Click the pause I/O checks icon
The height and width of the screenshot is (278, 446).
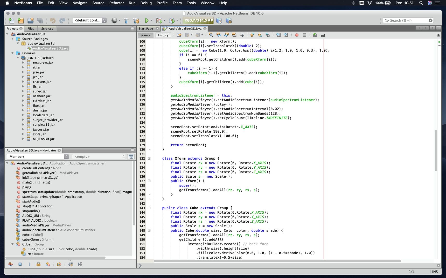pyautogui.click(x=228, y=20)
